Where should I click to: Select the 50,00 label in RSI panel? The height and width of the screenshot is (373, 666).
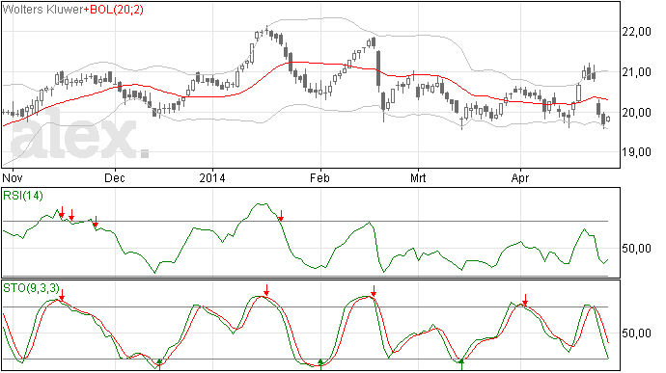pos(636,249)
